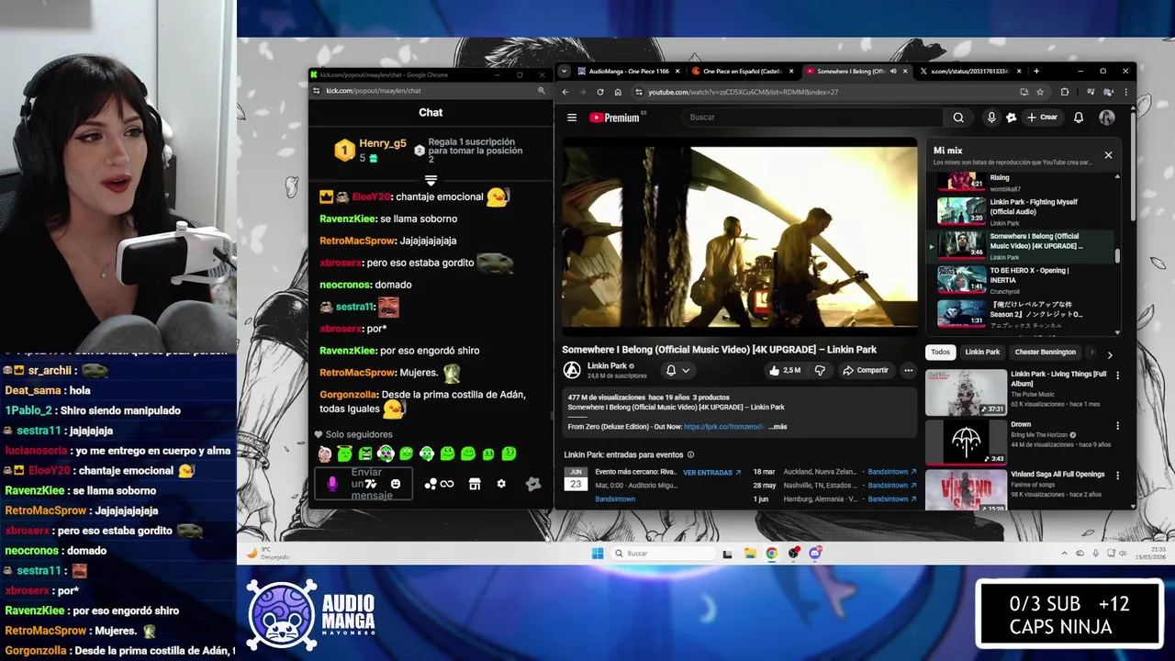Open Bandsintown link for Auckland event
This screenshot has width=1175, height=661.
(892, 472)
